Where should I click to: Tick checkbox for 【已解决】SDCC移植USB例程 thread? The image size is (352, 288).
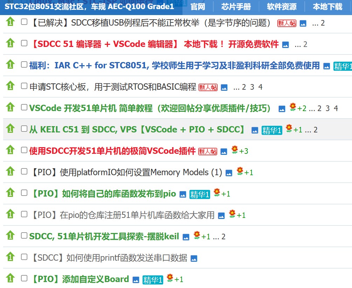pyautogui.click(x=24, y=22)
